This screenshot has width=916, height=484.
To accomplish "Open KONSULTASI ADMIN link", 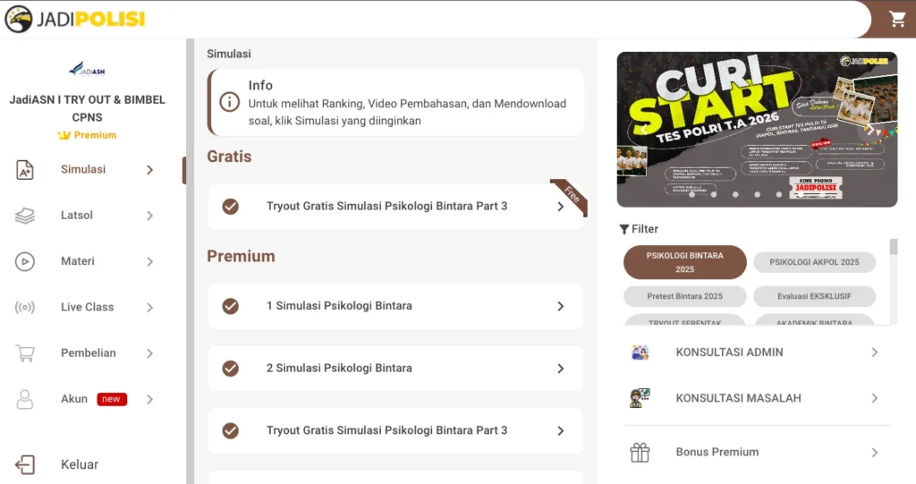I will tap(729, 352).
